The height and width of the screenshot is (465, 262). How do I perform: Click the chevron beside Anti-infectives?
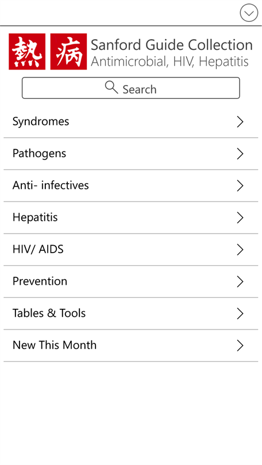pos(240,185)
